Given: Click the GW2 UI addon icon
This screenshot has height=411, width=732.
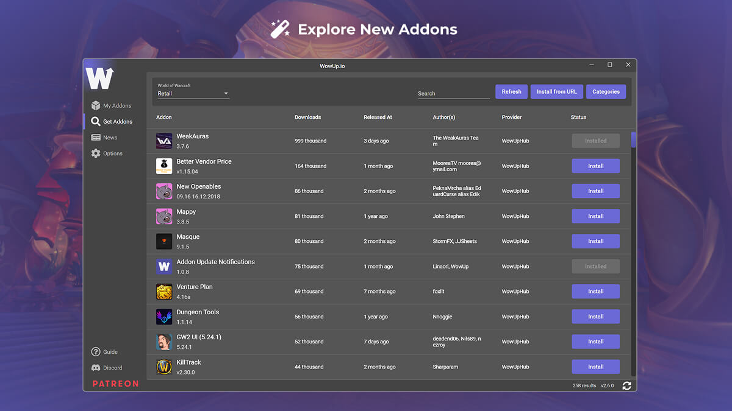Looking at the screenshot, I should click(164, 342).
